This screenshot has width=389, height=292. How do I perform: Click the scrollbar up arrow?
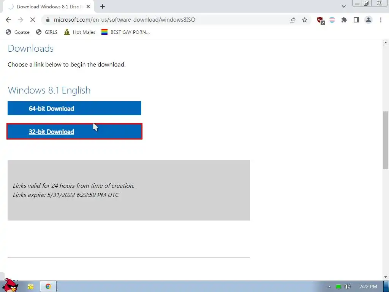[x=386, y=43]
